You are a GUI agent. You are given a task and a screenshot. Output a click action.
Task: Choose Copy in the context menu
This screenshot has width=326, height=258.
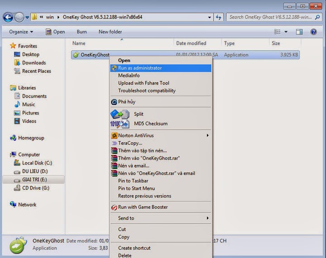(161, 237)
